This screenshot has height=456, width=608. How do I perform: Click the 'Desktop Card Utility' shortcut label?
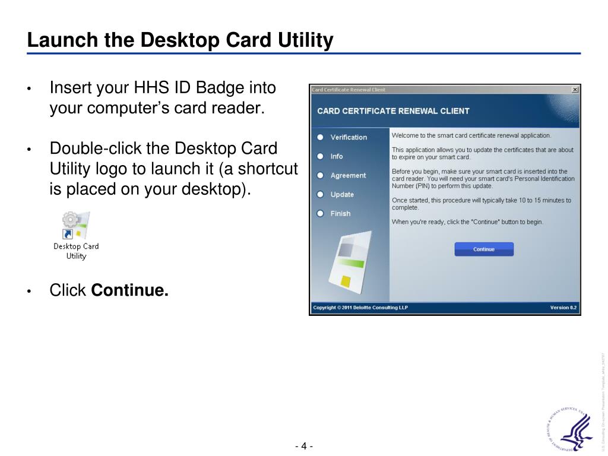[76, 251]
